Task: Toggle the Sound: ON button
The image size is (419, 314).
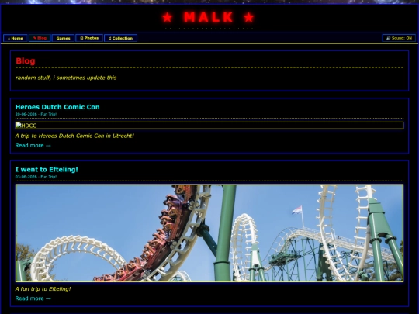Action: [x=399, y=38]
